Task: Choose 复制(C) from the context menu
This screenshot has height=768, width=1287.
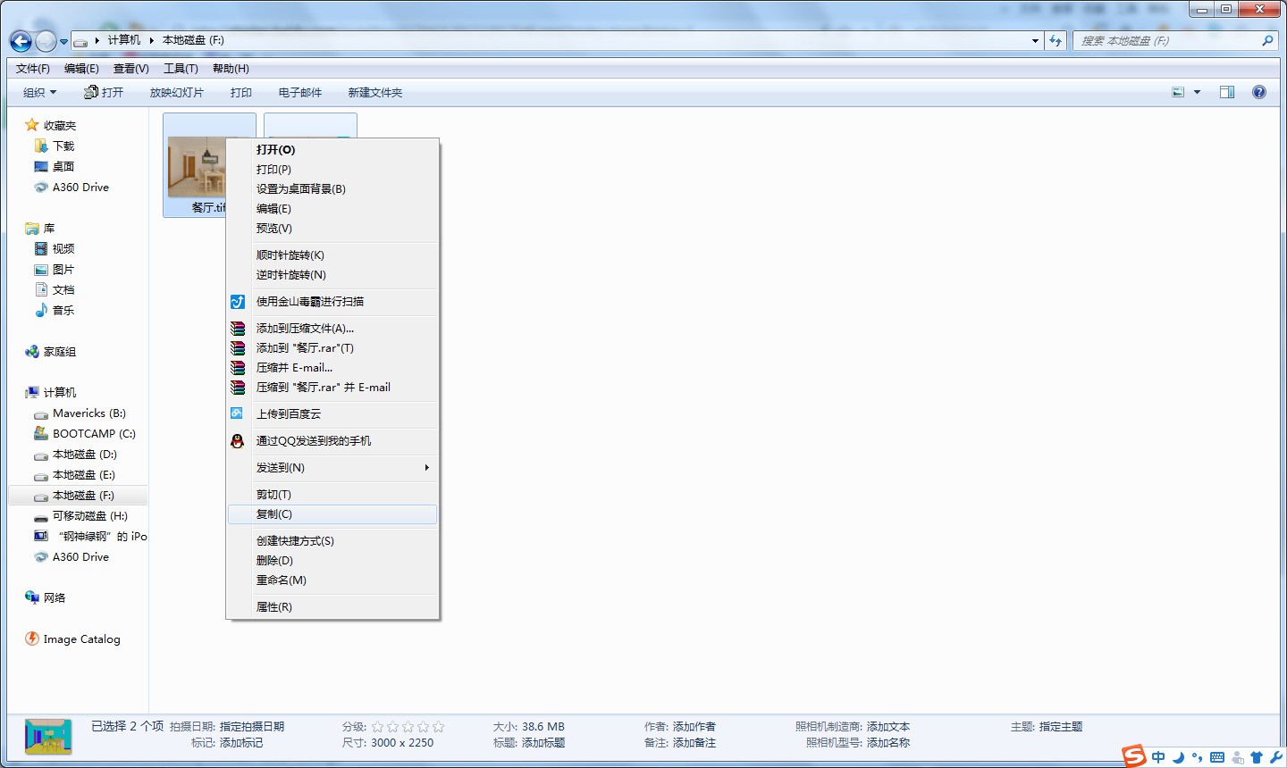Action: tap(332, 514)
